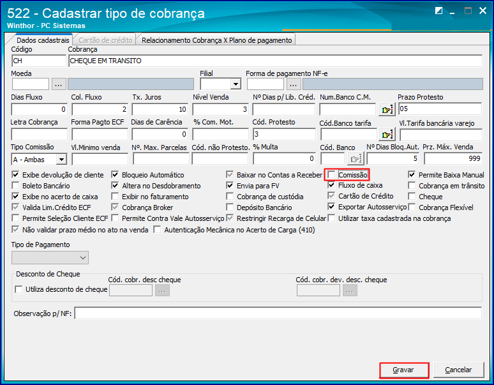Open the Filial dropdown
494x385 pixels.
[x=236, y=84]
